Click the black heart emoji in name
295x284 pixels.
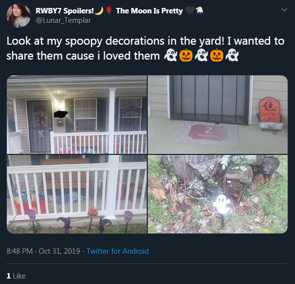point(189,10)
